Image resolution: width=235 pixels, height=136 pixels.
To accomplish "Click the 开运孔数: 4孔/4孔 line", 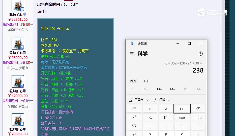I will (x=56, y=73).
